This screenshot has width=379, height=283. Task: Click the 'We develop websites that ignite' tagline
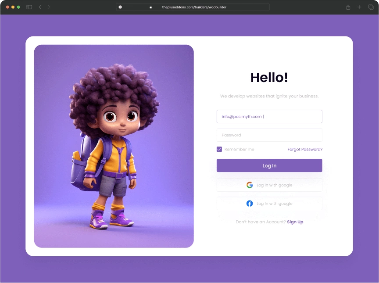coord(269,96)
